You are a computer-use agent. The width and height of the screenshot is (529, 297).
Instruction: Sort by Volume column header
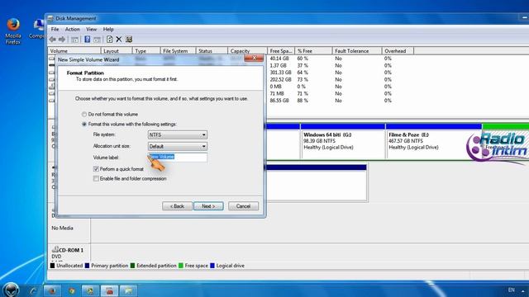pos(74,51)
